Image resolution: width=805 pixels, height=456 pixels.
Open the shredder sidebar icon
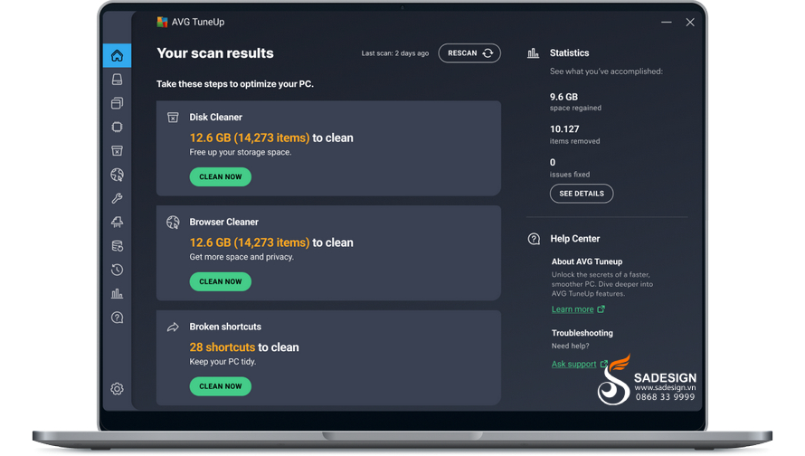point(117,223)
